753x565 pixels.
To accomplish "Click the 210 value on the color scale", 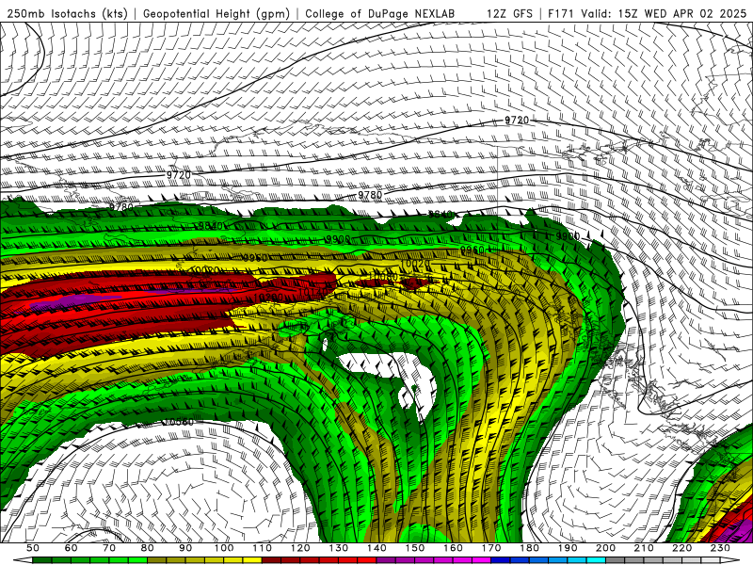I will [x=644, y=548].
